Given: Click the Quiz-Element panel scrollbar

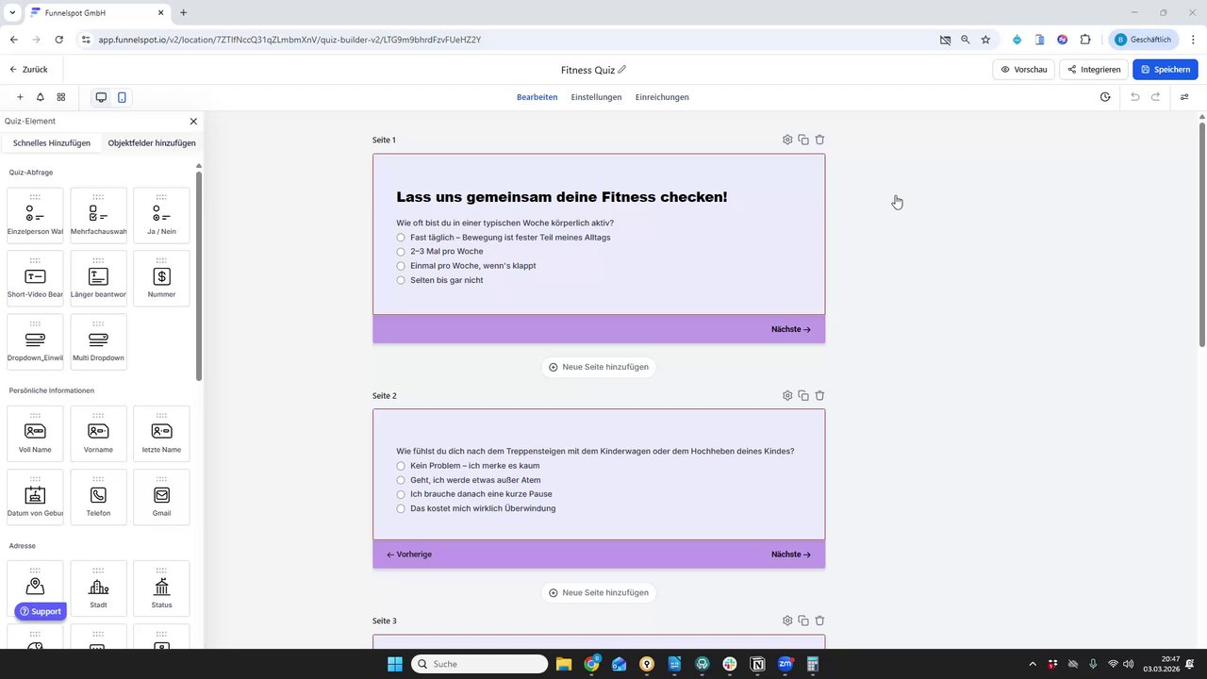Looking at the screenshot, I should 199,275.
